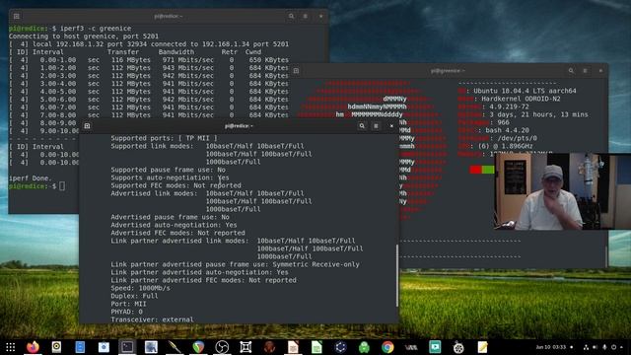The height and width of the screenshot is (355, 631).
Task: Click the 'iperf3 -c greenice' command text
Action: pyautogui.click(x=96, y=29)
